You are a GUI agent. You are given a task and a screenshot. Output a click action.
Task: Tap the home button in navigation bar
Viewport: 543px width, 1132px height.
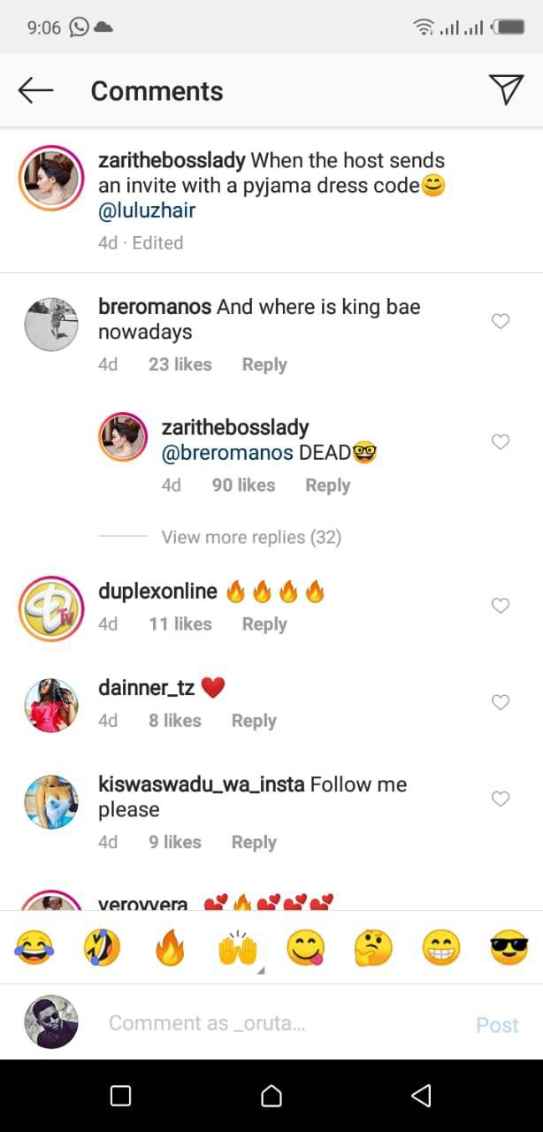tap(271, 1095)
